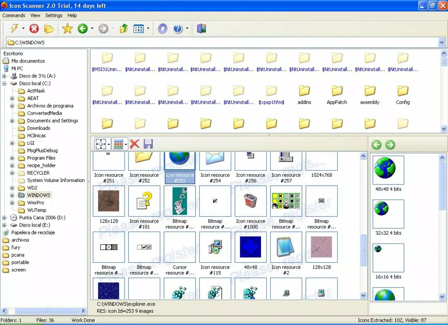
Task: Click the lightning bolt scan icon
Action: coord(14,28)
